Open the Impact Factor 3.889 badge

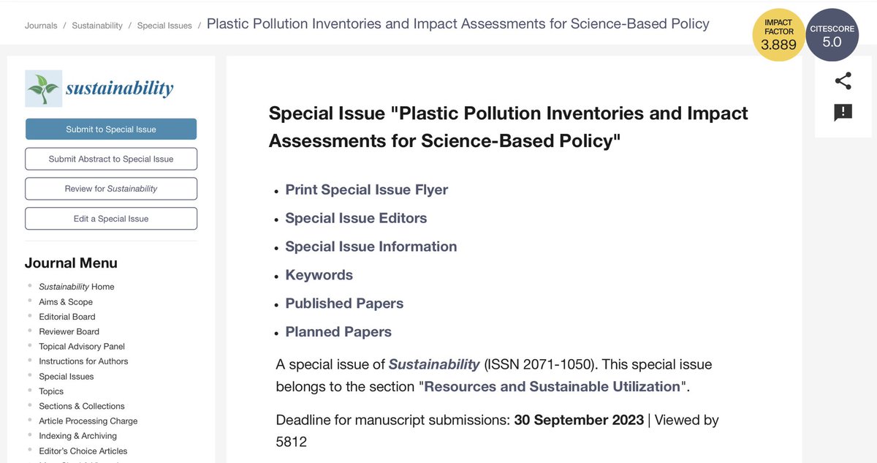(x=779, y=35)
